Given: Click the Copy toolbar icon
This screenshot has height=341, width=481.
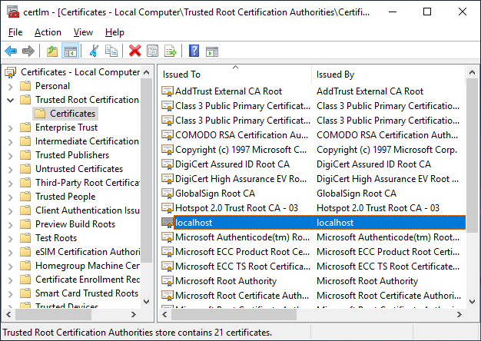Looking at the screenshot, I should (111, 51).
